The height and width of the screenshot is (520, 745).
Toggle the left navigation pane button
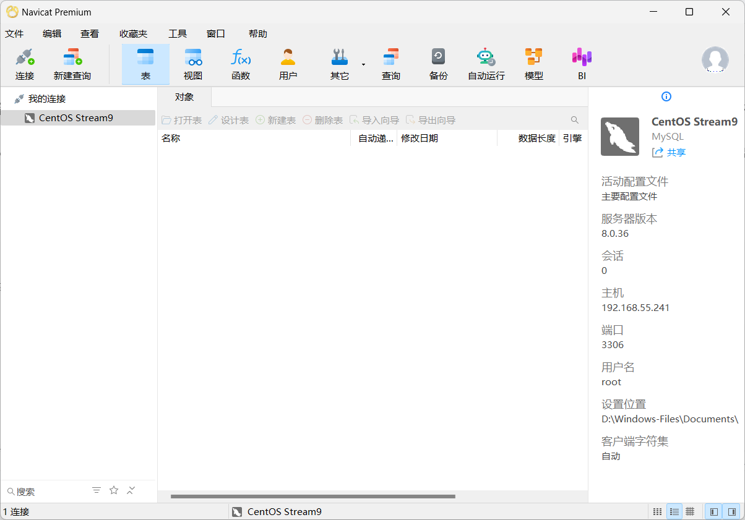(714, 512)
